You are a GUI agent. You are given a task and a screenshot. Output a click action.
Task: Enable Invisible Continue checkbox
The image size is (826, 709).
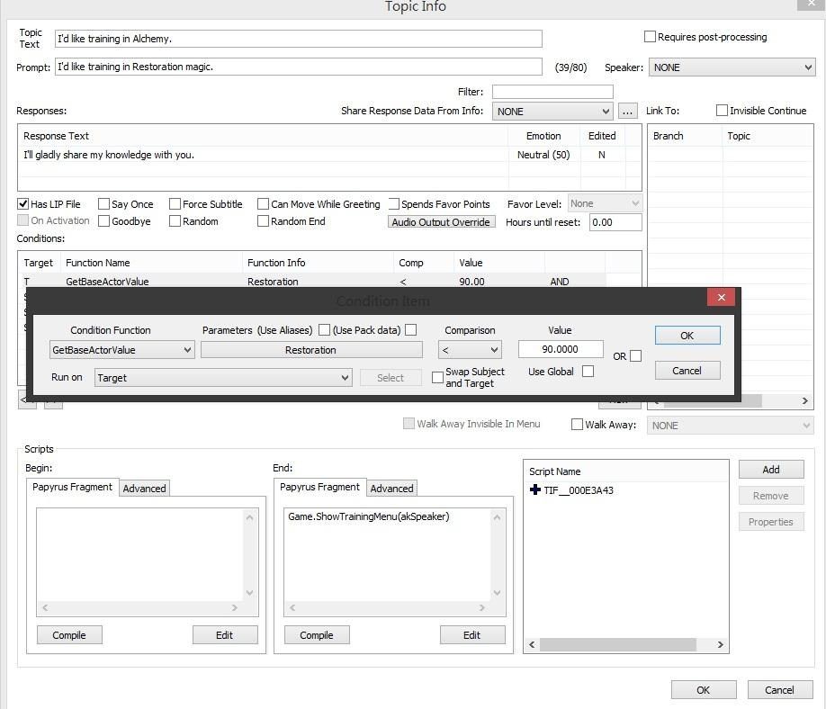pyautogui.click(x=722, y=110)
